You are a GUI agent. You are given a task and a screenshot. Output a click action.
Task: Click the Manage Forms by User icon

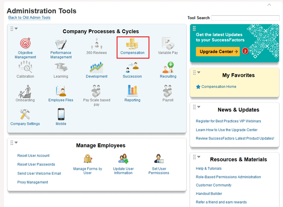pos(88,159)
